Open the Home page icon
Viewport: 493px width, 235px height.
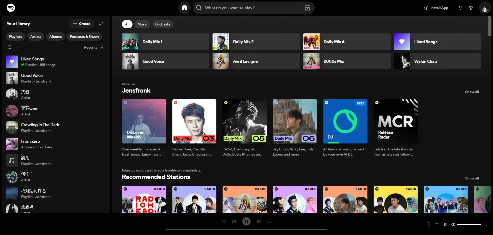184,8
